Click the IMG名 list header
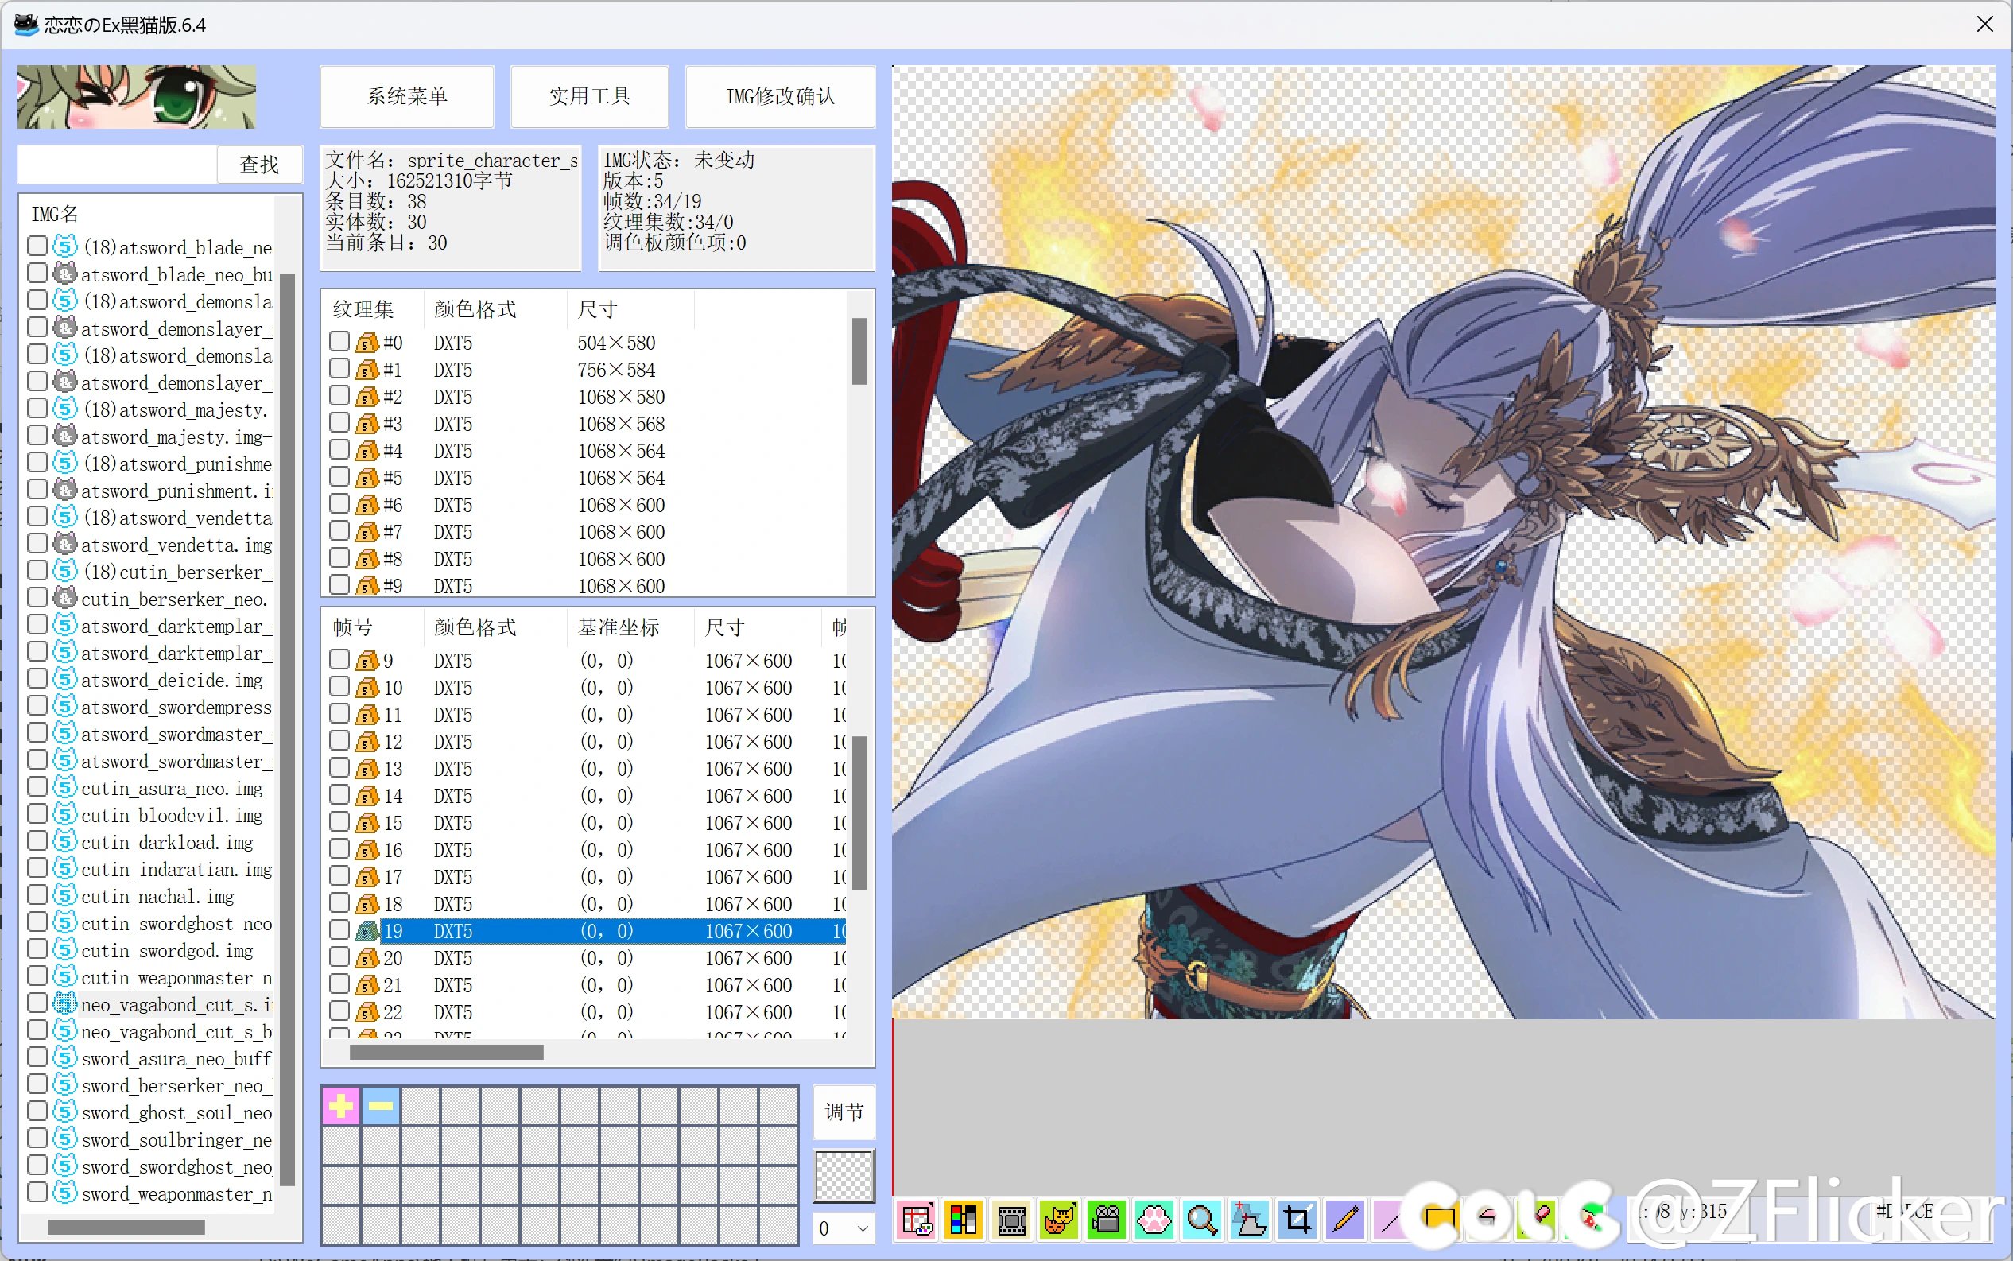Screen dimensions: 2013x1261 click(150, 215)
